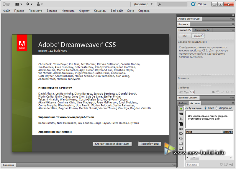Click the Attach Style Sheet icon

point(213,92)
